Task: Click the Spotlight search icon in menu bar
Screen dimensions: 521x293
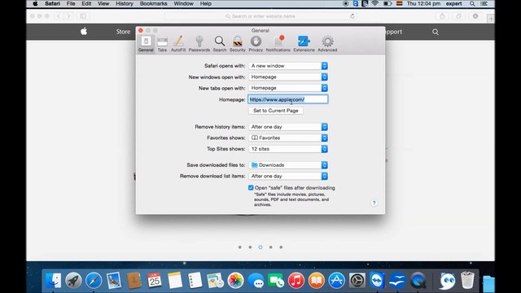Action: tap(472, 3)
